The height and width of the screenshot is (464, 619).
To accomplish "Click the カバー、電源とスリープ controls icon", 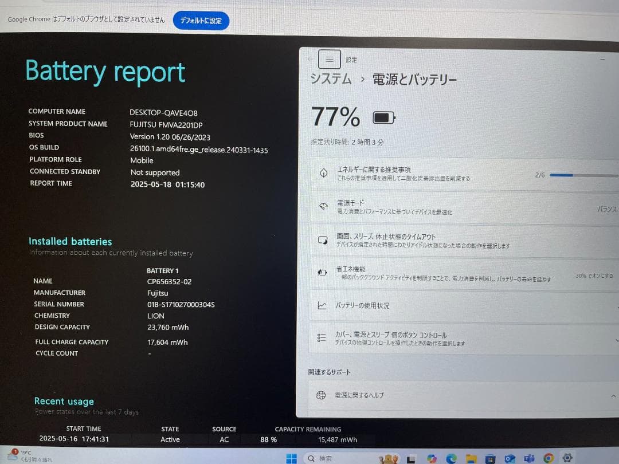I will click(x=322, y=337).
